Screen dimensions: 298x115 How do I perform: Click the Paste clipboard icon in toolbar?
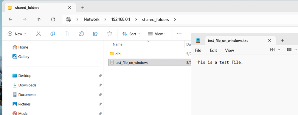67,34
